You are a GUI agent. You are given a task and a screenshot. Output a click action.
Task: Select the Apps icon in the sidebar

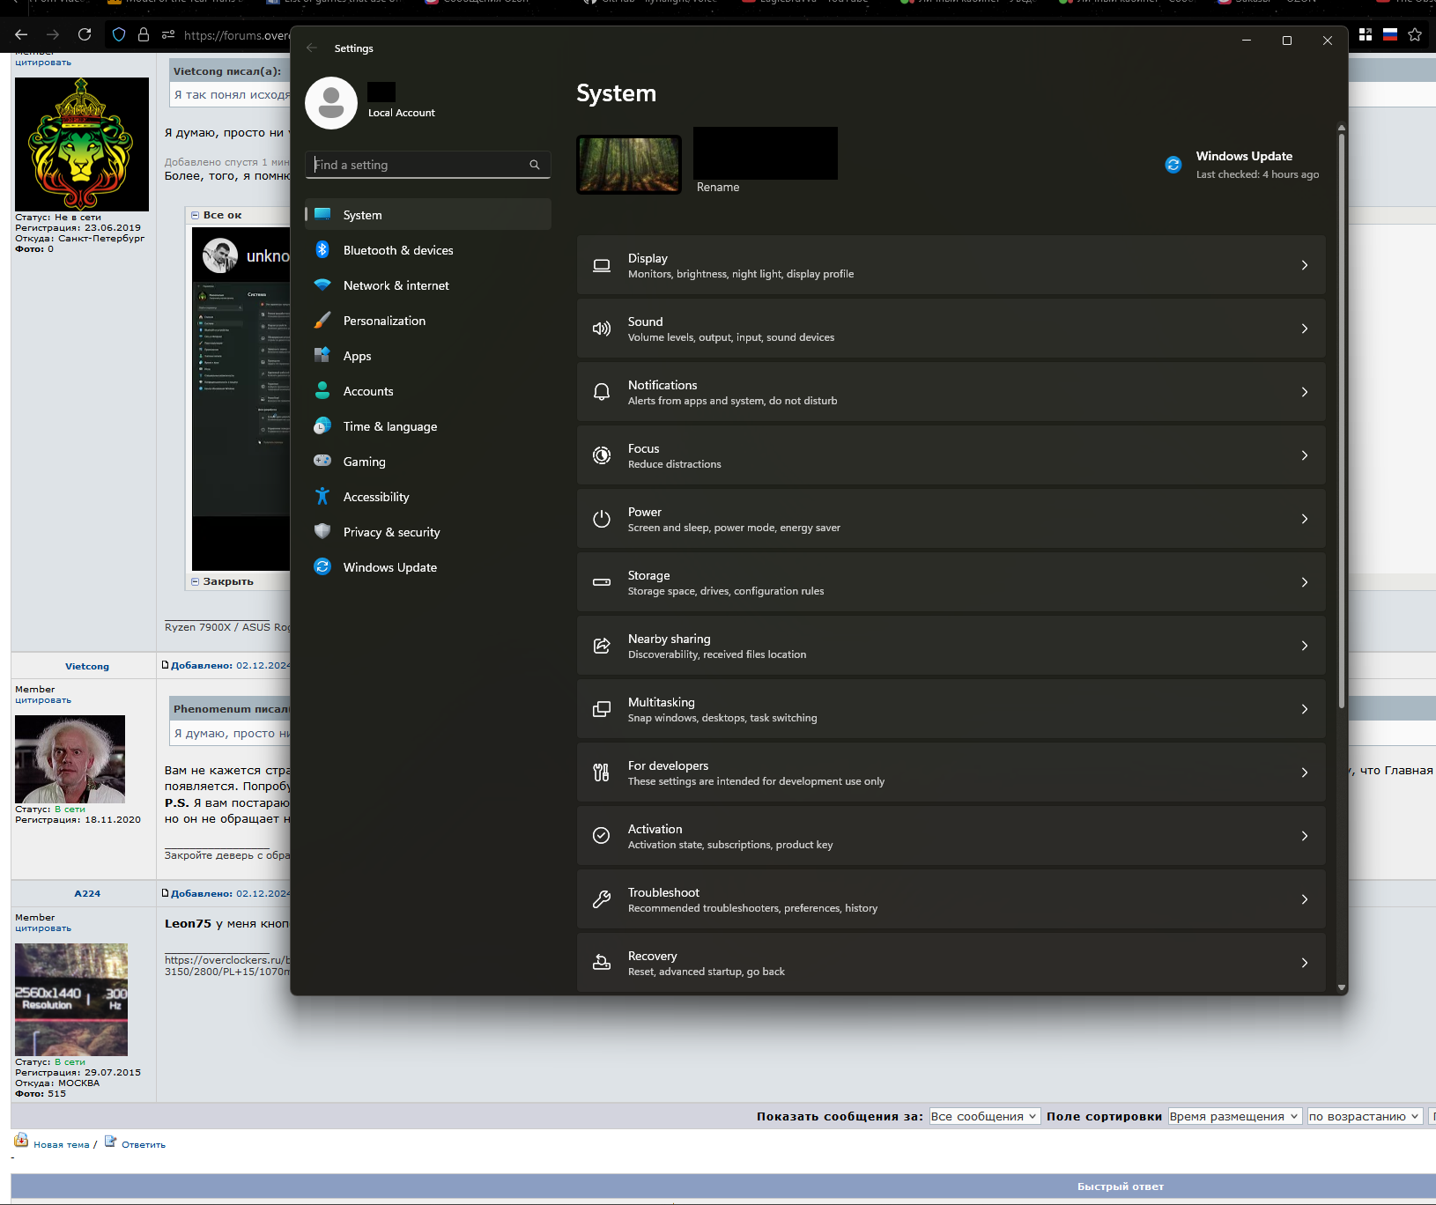click(322, 356)
